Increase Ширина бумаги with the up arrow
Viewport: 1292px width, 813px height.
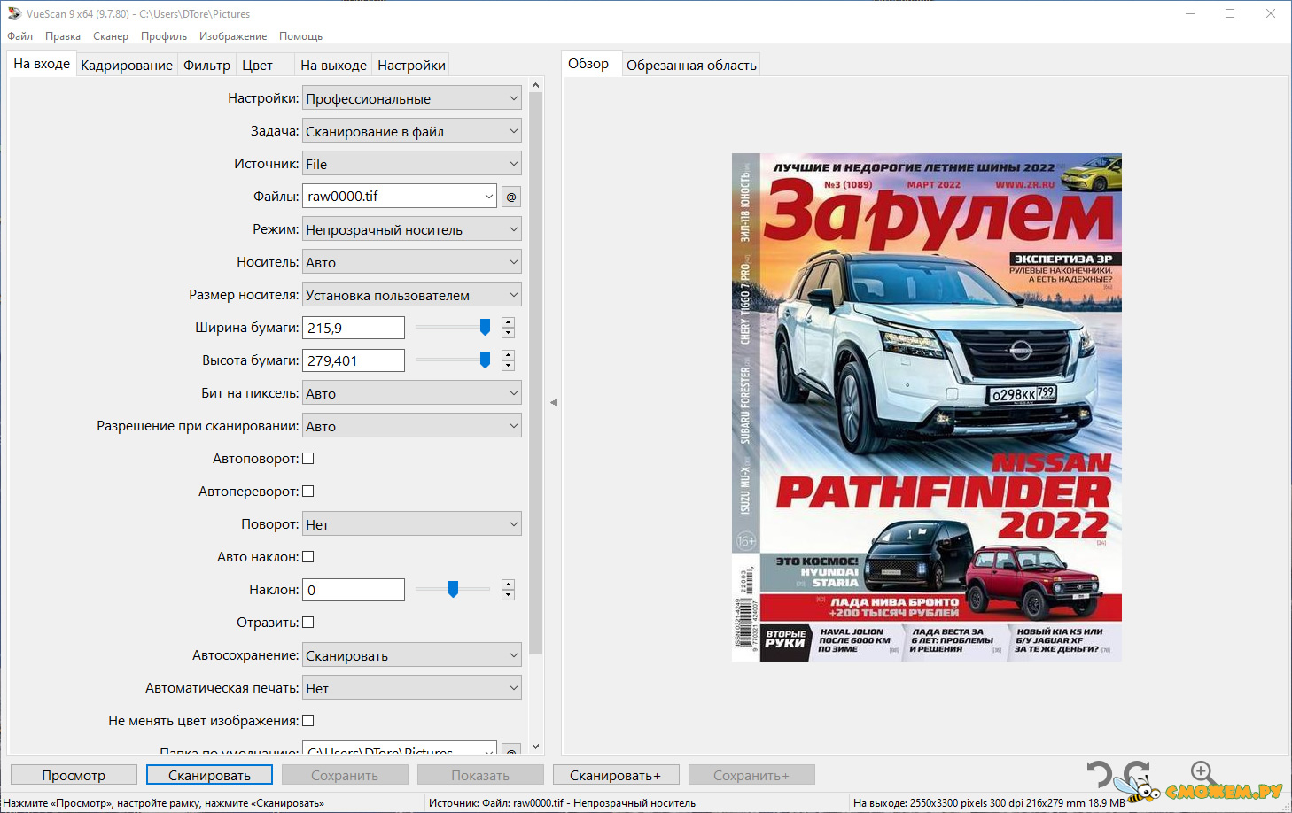pos(508,322)
